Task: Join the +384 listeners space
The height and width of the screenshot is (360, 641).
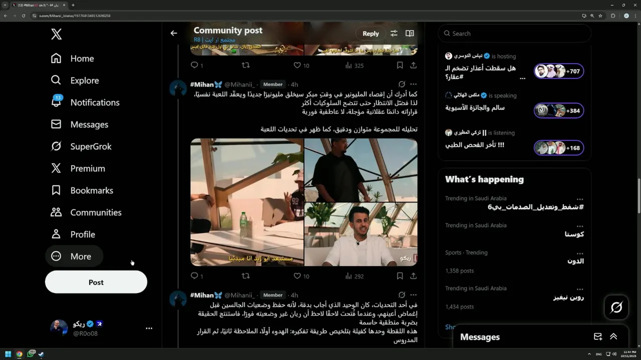Action: [x=558, y=110]
